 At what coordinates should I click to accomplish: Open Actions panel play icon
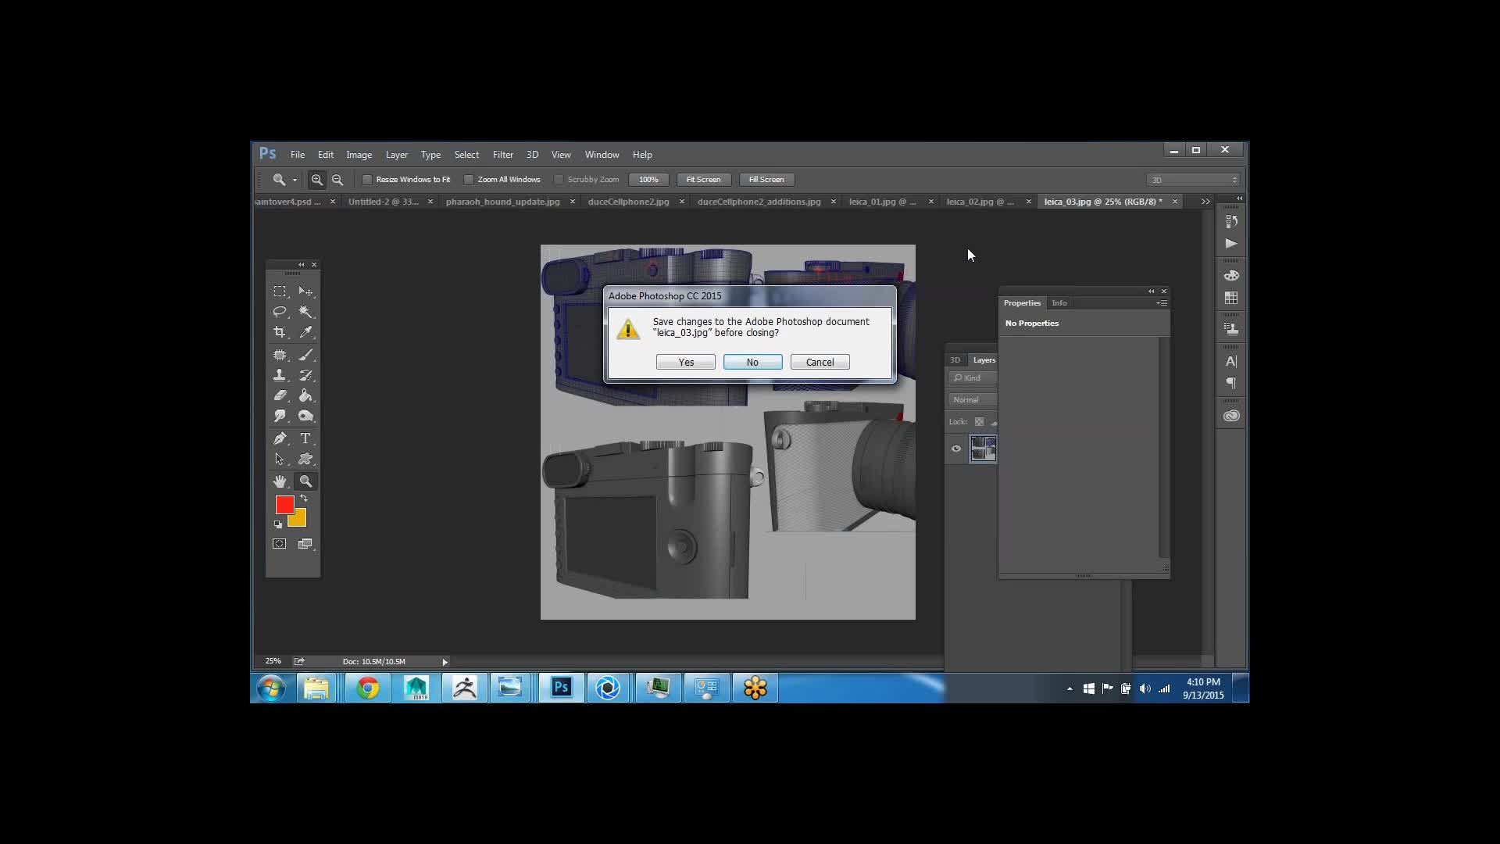(1231, 244)
